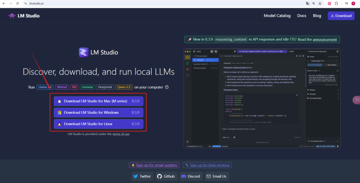The height and width of the screenshot is (183, 360).
Task: Click the help question mark icon
Action: tap(167, 87)
